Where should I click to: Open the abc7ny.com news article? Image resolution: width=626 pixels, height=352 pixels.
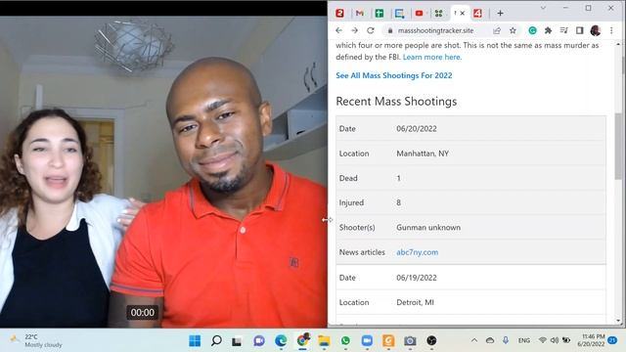pyautogui.click(x=418, y=252)
